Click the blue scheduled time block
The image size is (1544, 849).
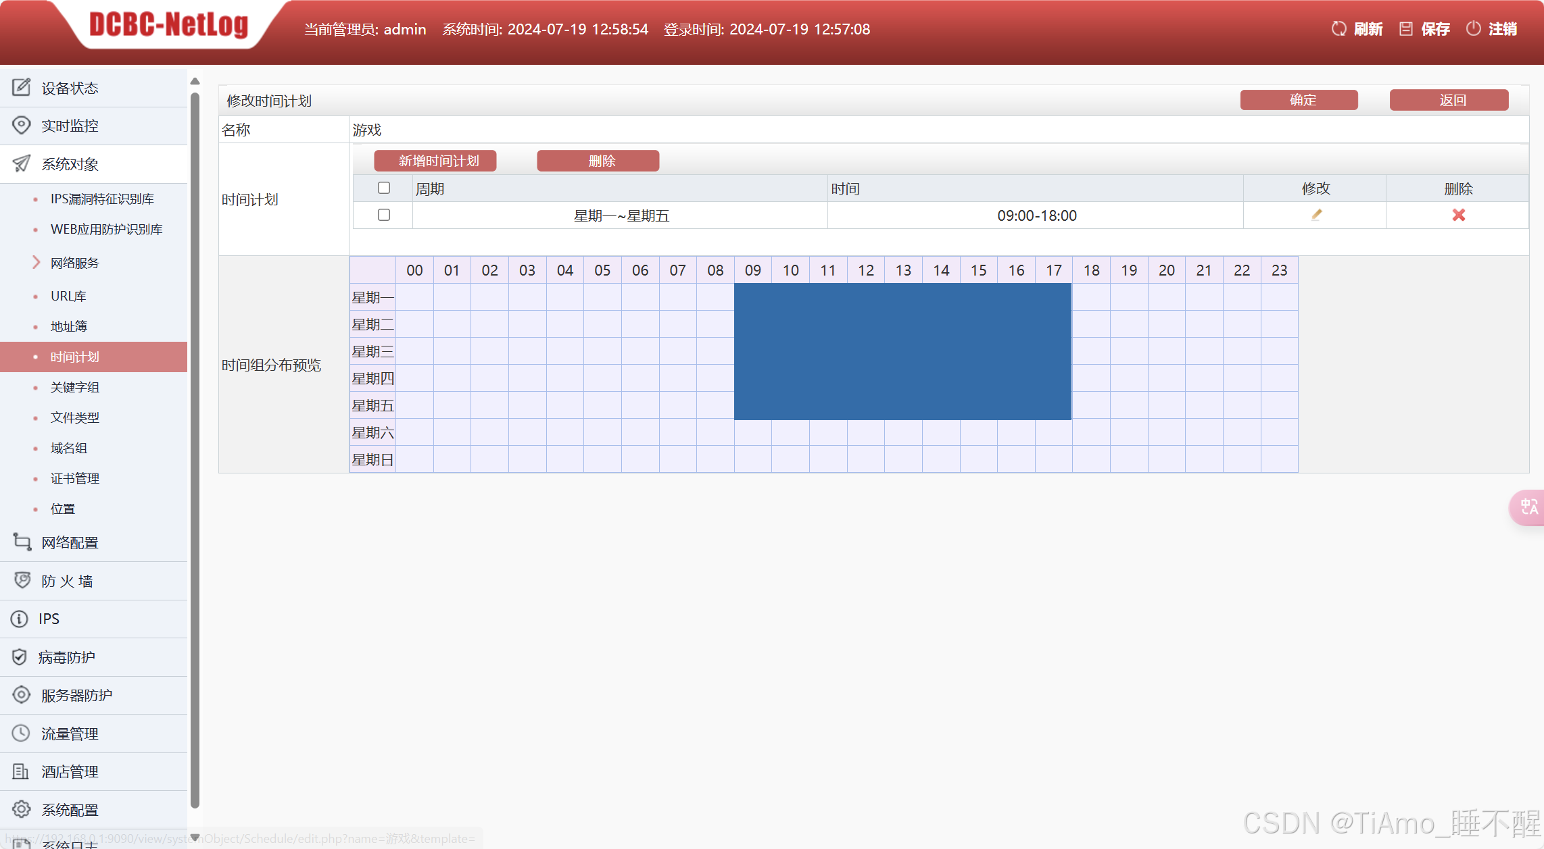click(x=903, y=351)
